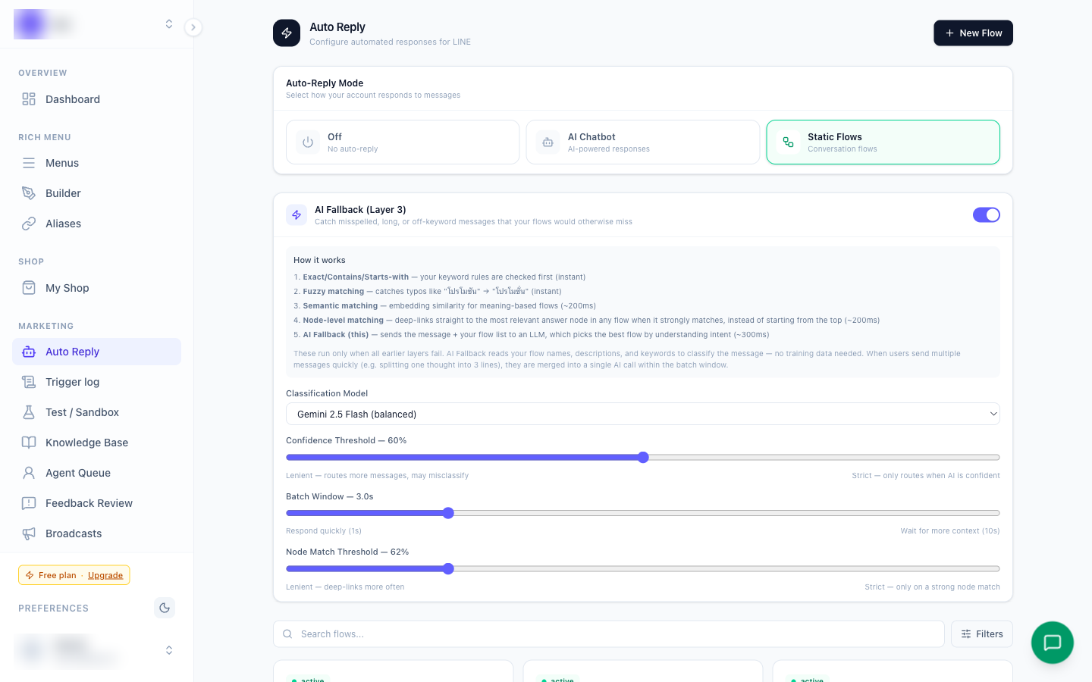Open the Dashboard page

(96, 99)
